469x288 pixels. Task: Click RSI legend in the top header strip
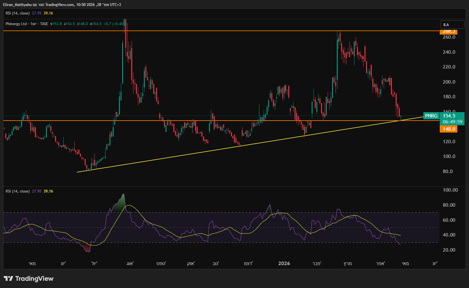click(x=18, y=13)
